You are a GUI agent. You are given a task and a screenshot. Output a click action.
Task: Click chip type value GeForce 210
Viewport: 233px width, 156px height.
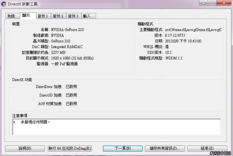pos(61,41)
